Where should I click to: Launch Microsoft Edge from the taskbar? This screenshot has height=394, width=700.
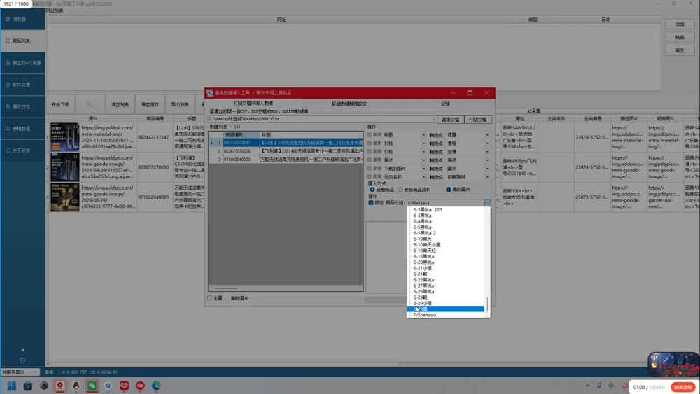coord(156,386)
